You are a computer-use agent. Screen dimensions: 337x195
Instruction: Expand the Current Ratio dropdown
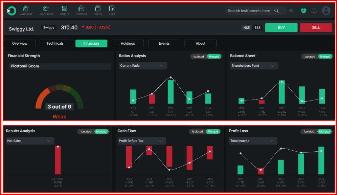(x=143, y=66)
